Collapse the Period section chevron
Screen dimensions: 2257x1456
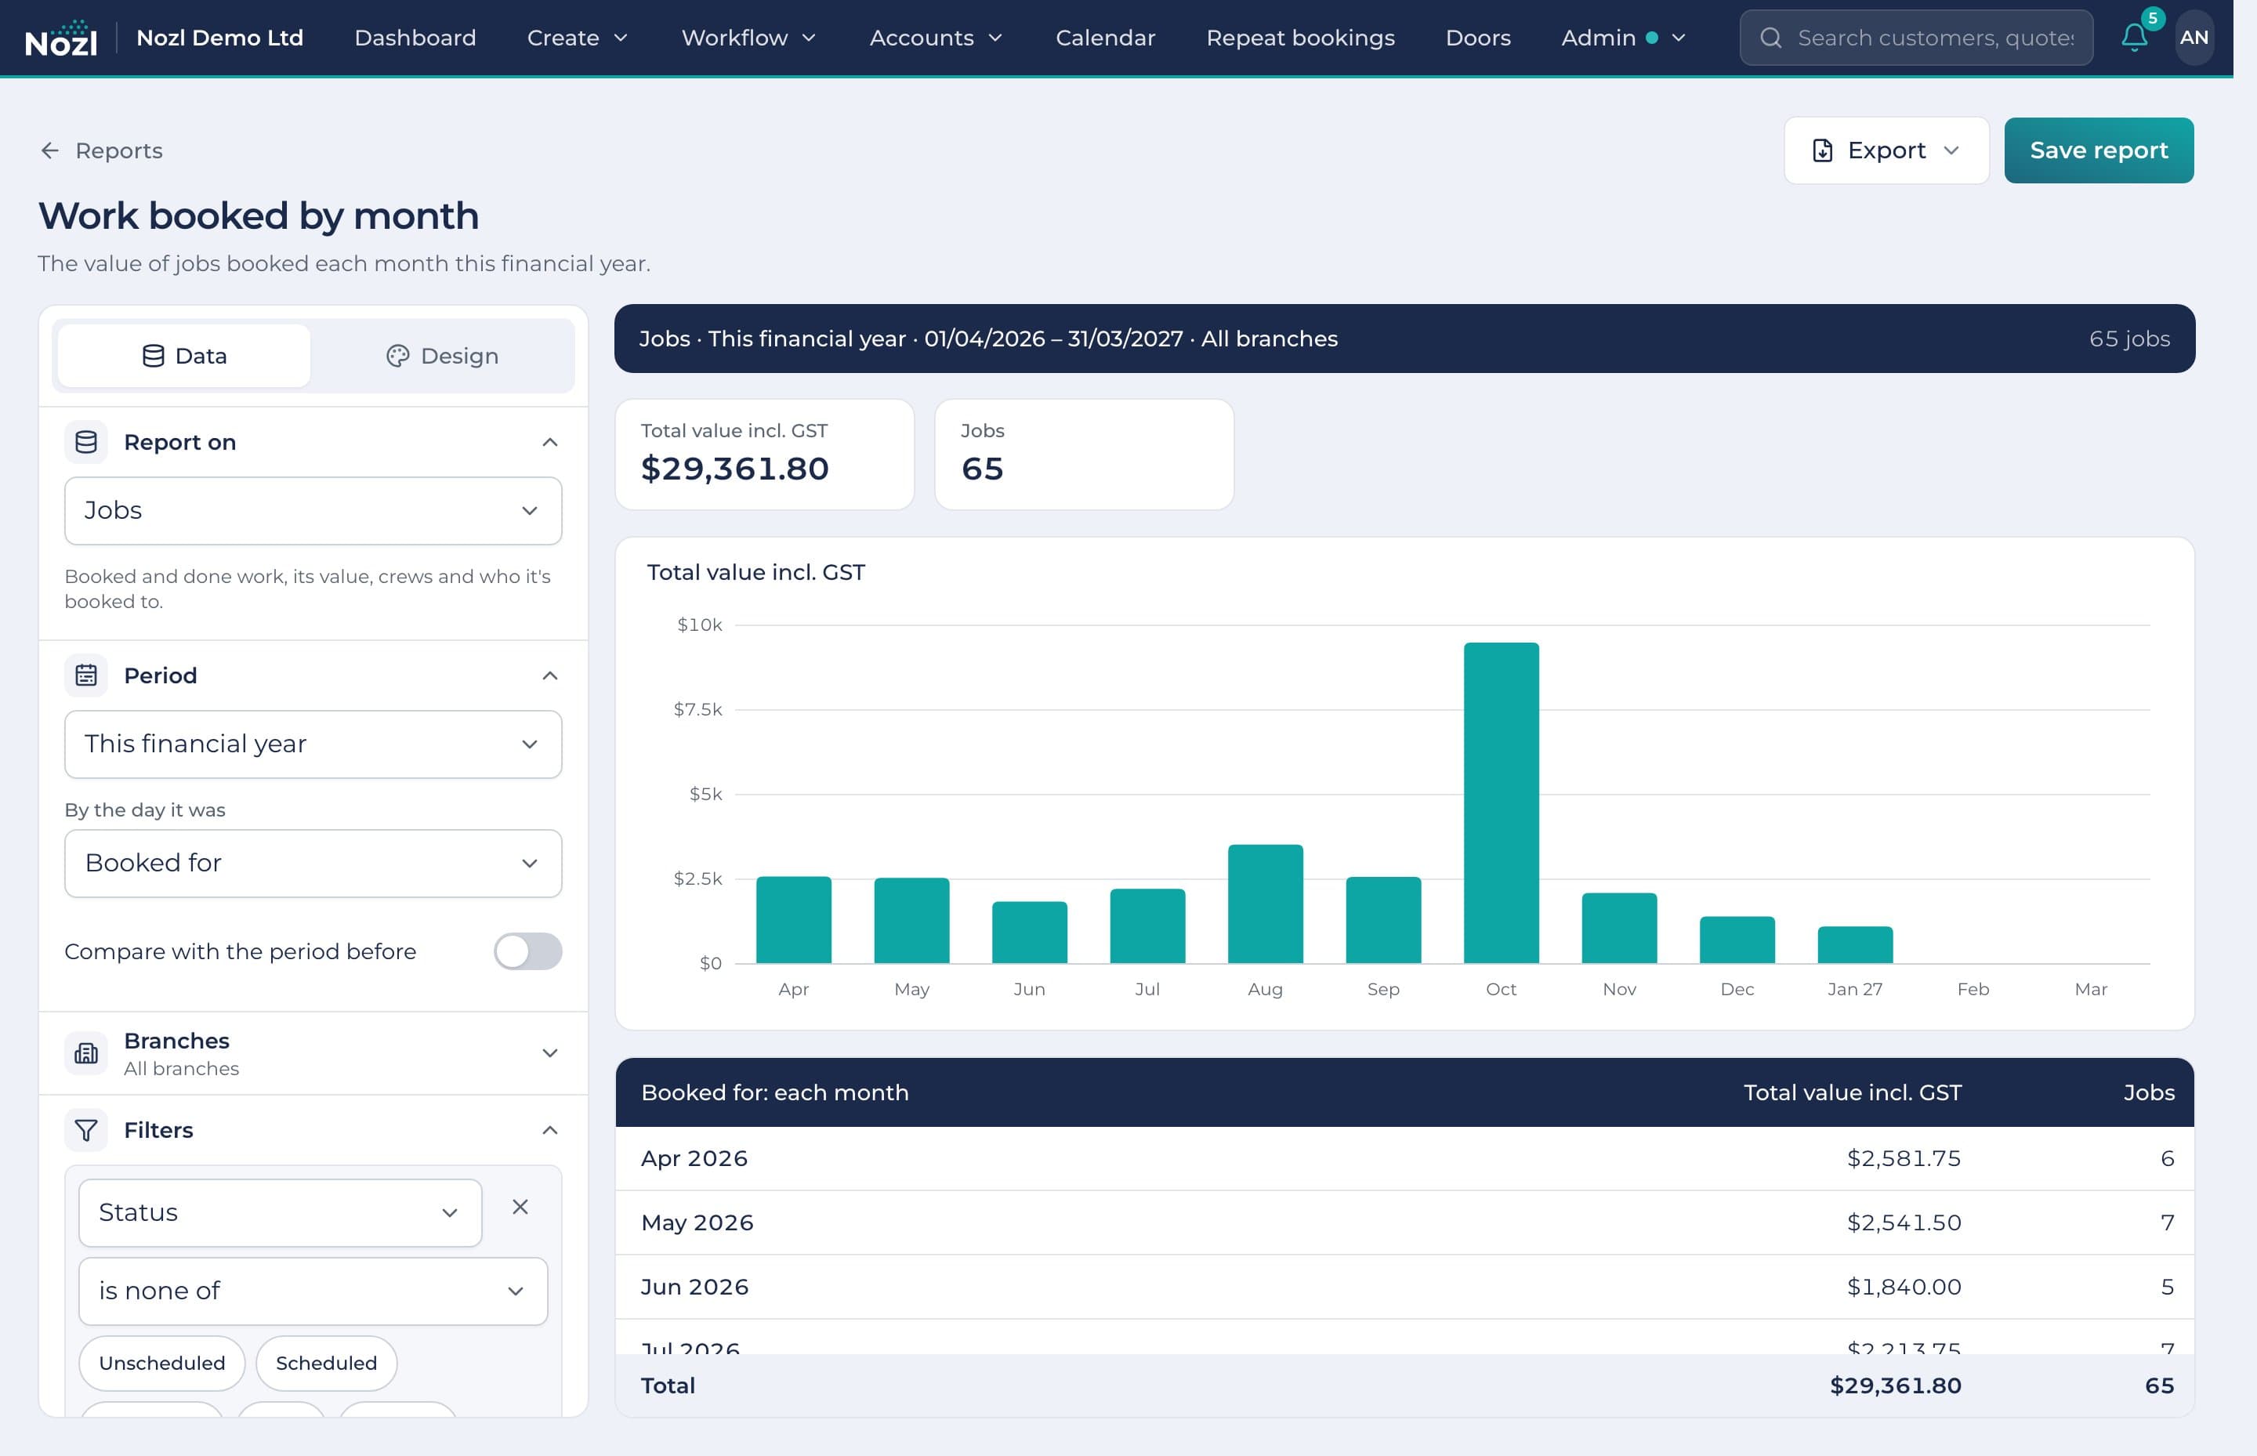click(549, 675)
